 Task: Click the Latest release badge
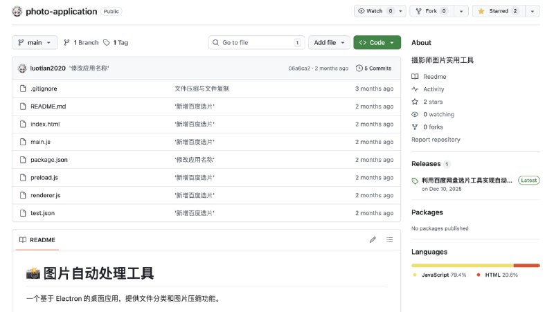[x=528, y=181]
